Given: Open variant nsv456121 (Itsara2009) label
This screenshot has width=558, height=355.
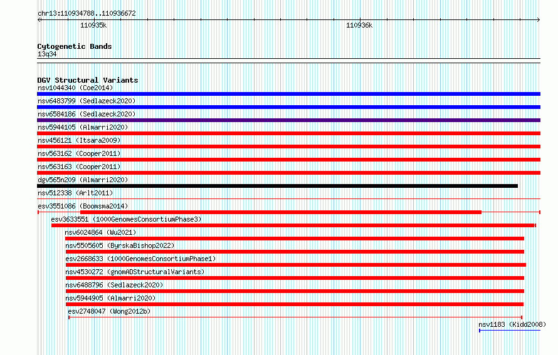Looking at the screenshot, I should pos(79,140).
